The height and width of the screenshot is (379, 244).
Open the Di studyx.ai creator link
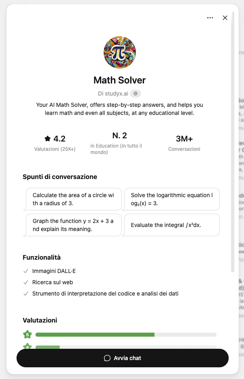coord(114,93)
